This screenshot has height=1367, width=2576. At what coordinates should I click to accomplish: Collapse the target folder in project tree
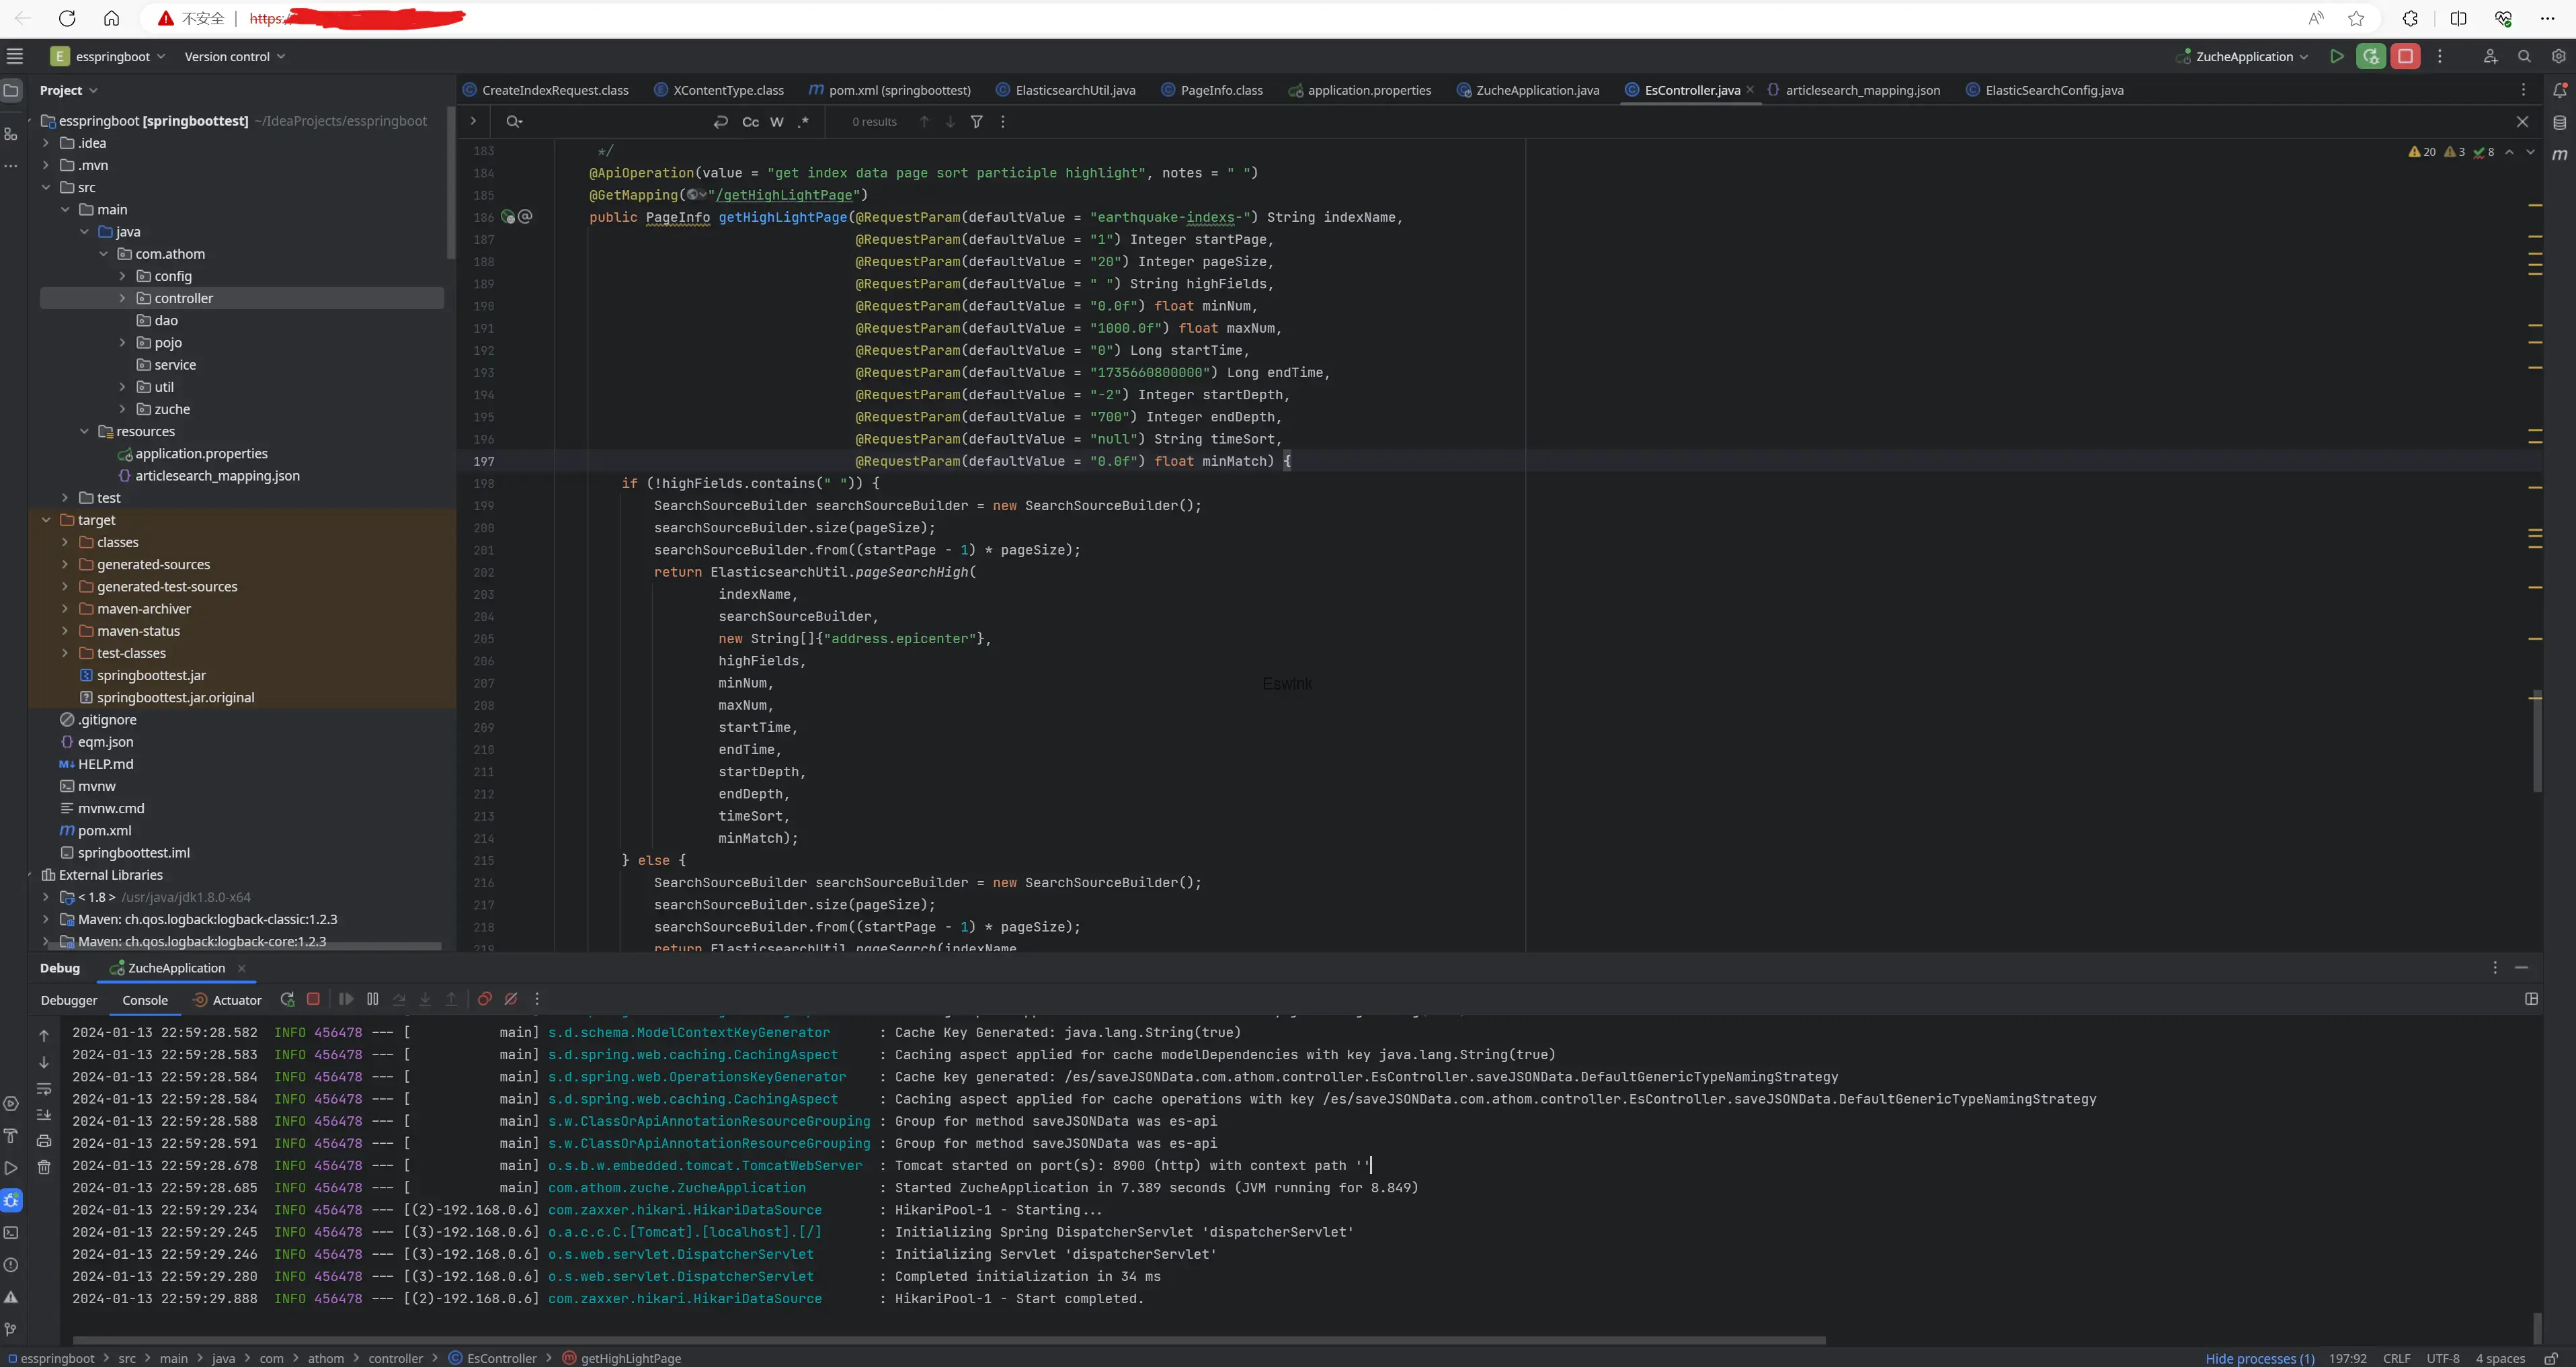46,520
